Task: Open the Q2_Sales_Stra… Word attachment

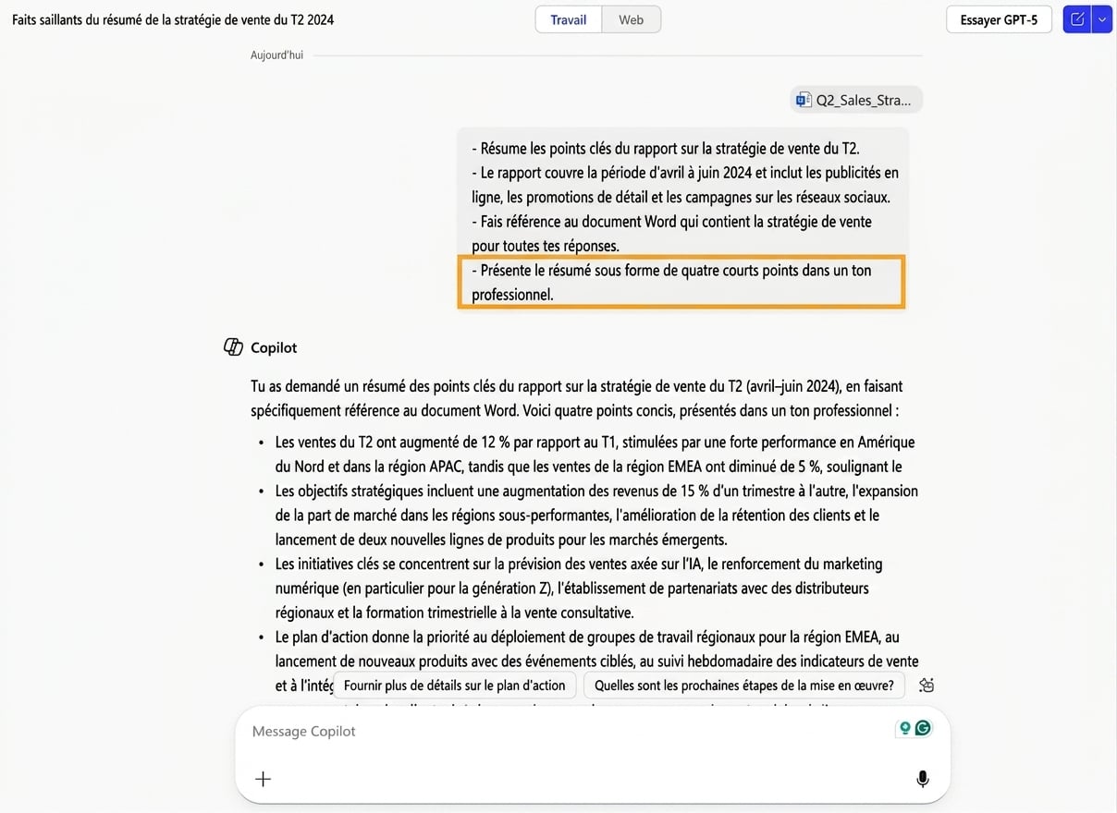Action: (856, 100)
